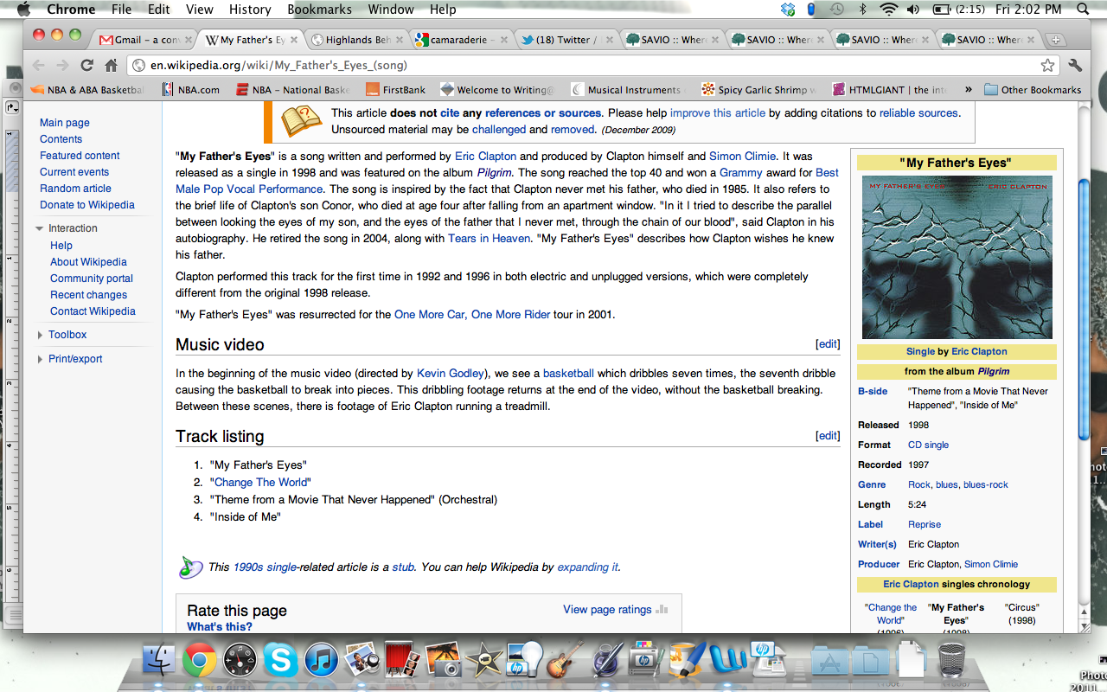
Task: Open Skype from the Dock
Action: [x=280, y=660]
